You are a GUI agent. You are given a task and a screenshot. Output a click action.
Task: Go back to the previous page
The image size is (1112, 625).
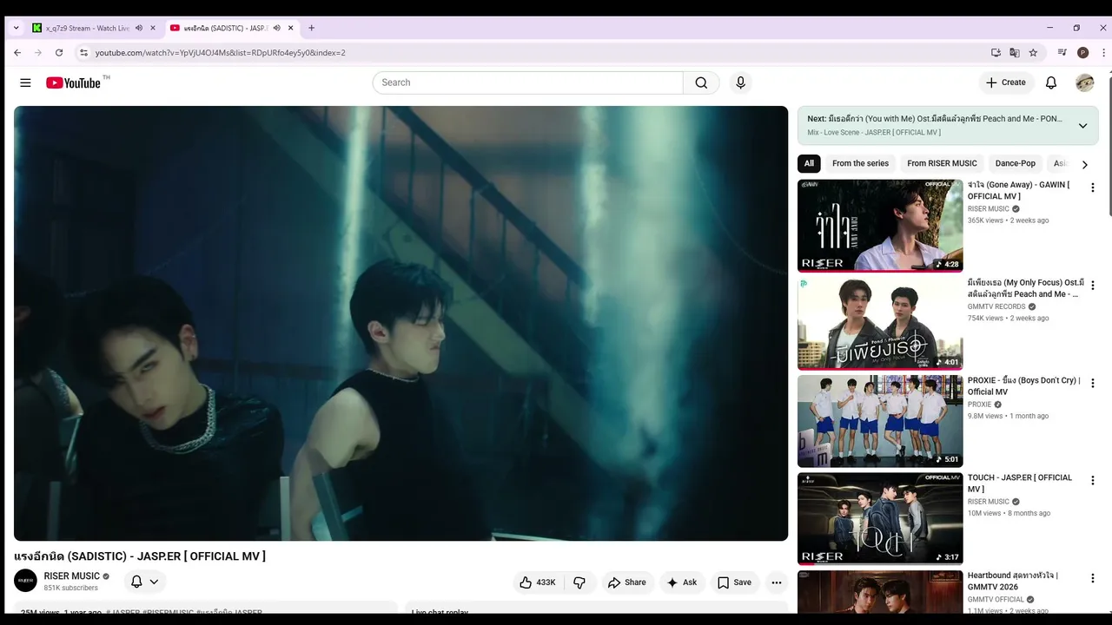[17, 52]
